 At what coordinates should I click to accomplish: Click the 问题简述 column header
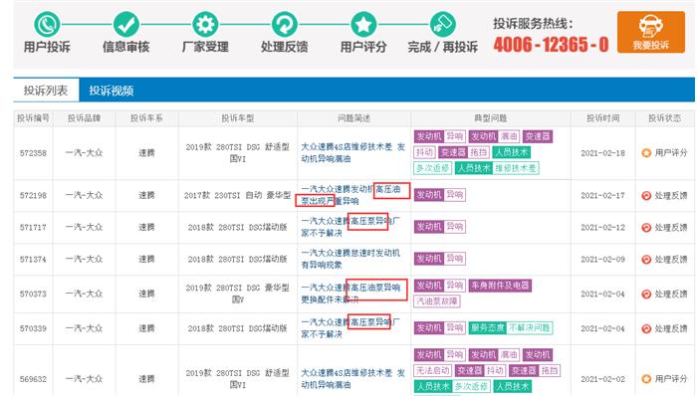[353, 118]
